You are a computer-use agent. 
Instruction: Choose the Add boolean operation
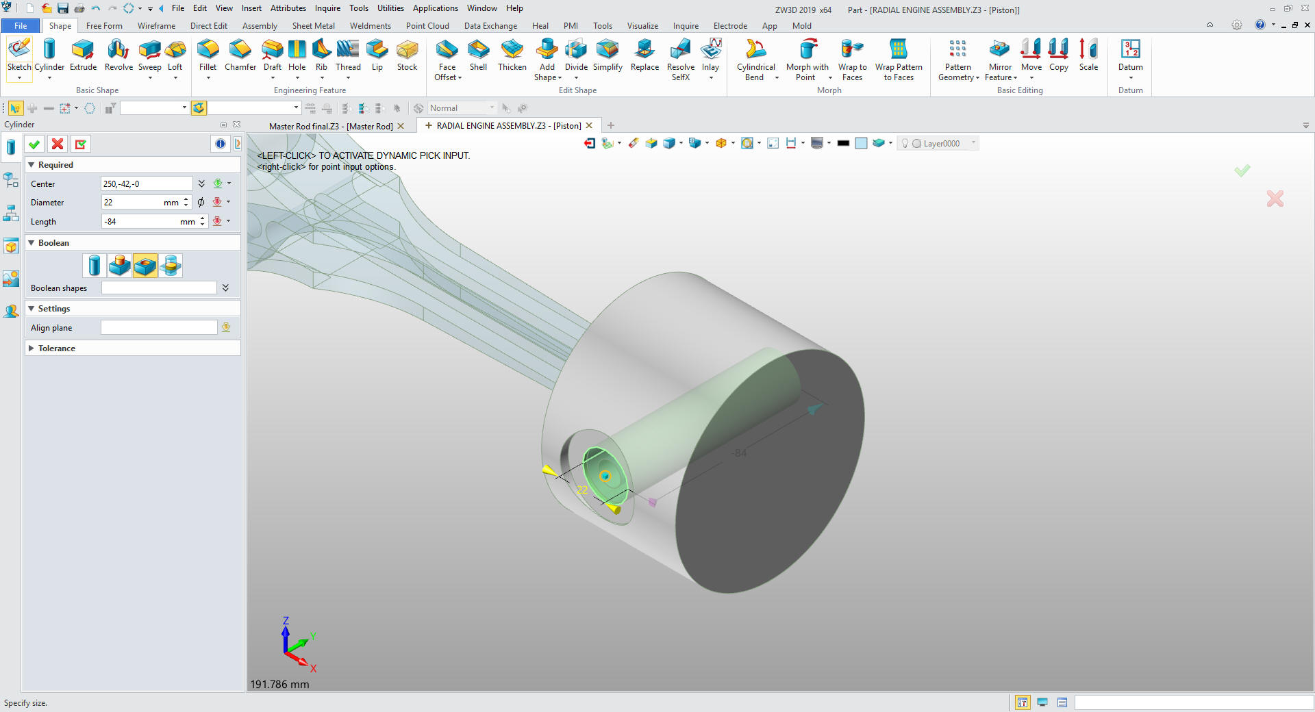[x=120, y=266]
